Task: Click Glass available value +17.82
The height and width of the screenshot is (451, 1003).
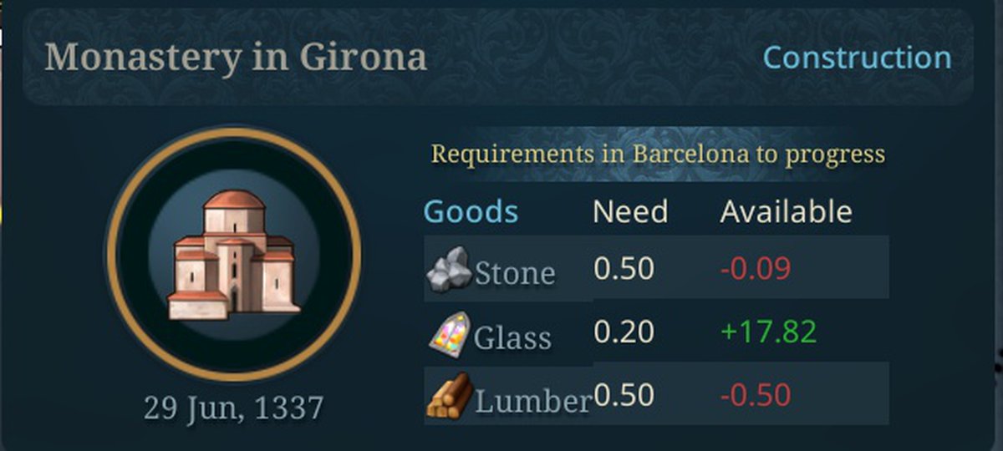Action: tap(767, 332)
